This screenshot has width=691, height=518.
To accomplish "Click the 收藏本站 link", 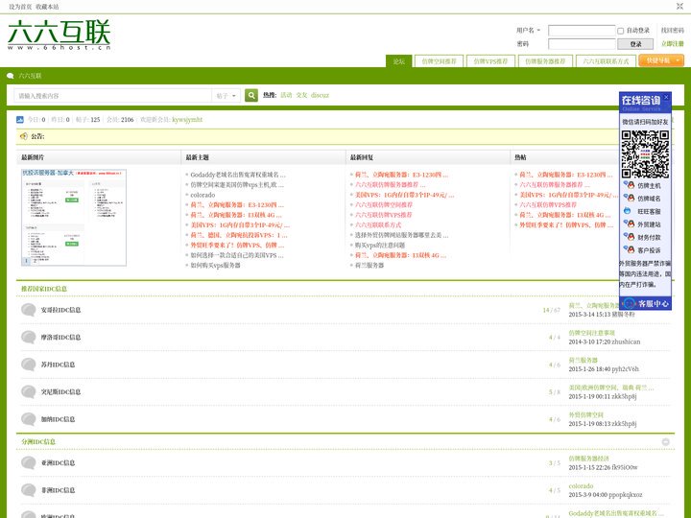I will click(47, 7).
